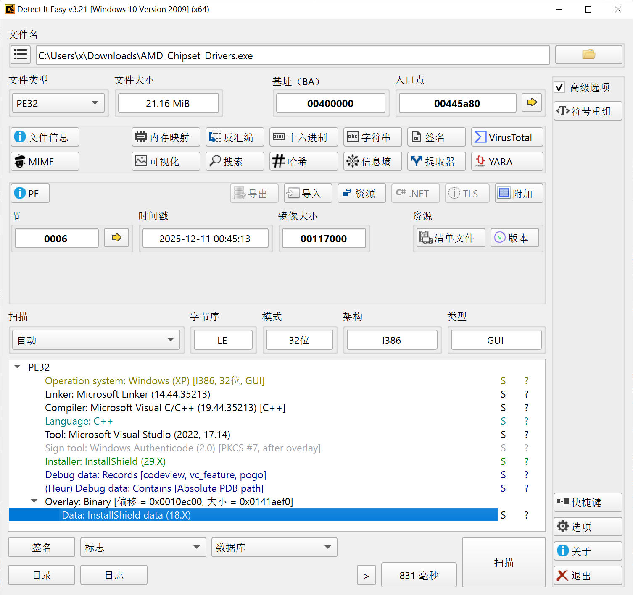This screenshot has width=633, height=595.
Task: Open 可视化 visualization
Action: click(x=166, y=162)
